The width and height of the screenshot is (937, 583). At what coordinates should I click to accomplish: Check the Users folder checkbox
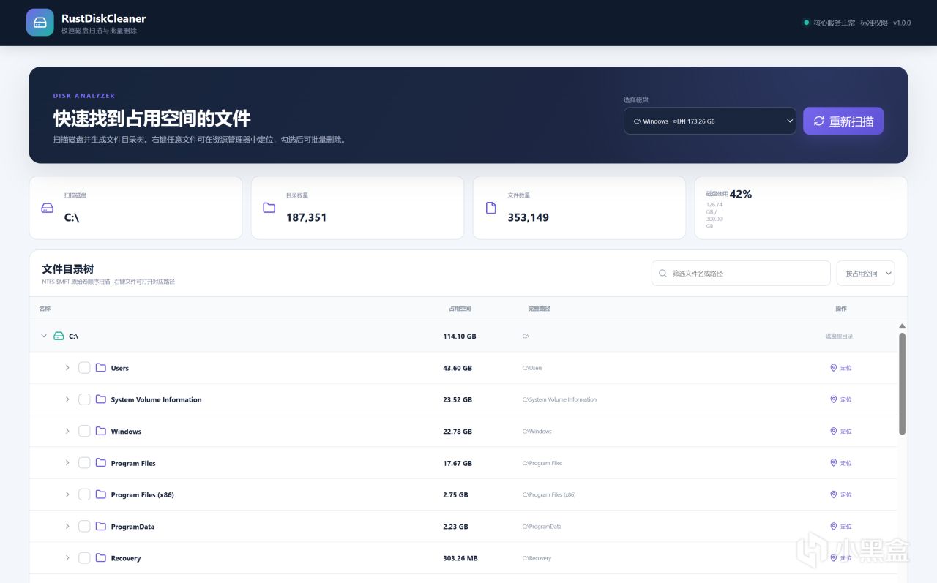[x=84, y=368]
